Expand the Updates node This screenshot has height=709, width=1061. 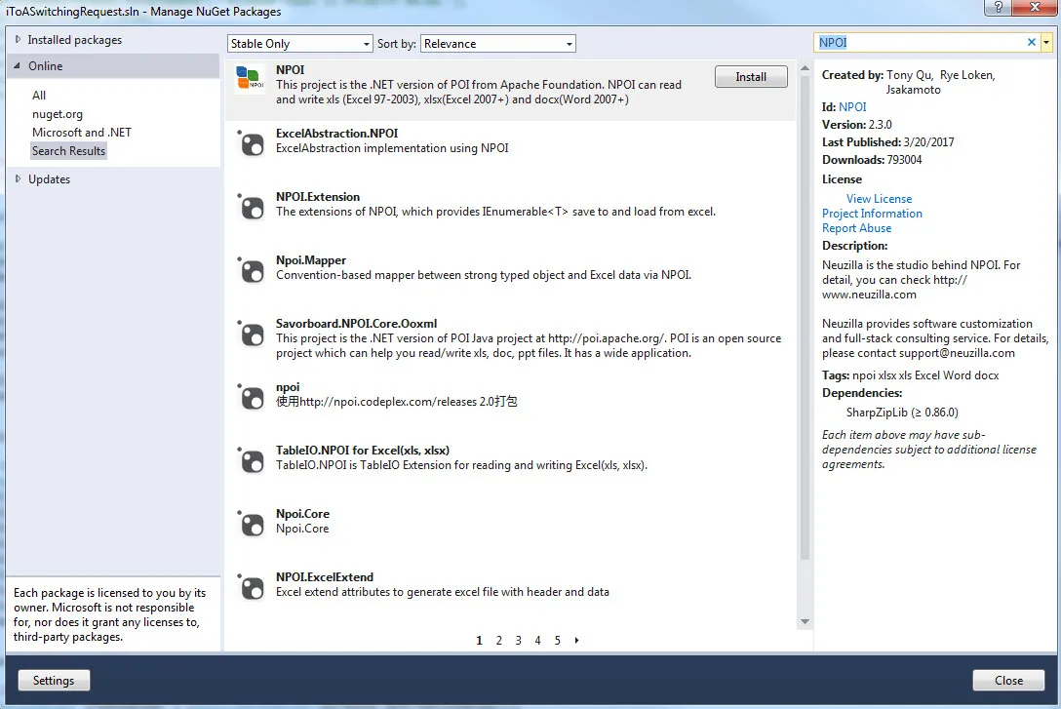click(18, 178)
